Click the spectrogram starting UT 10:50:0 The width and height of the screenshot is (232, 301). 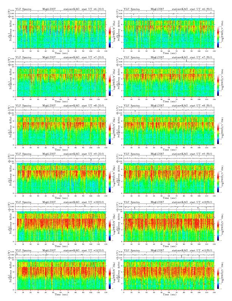coord(169,227)
